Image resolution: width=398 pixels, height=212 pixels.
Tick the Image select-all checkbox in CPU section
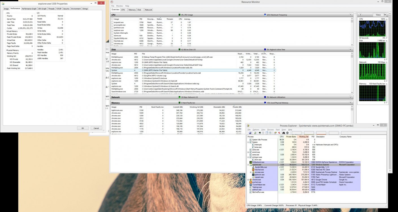coord(112,19)
